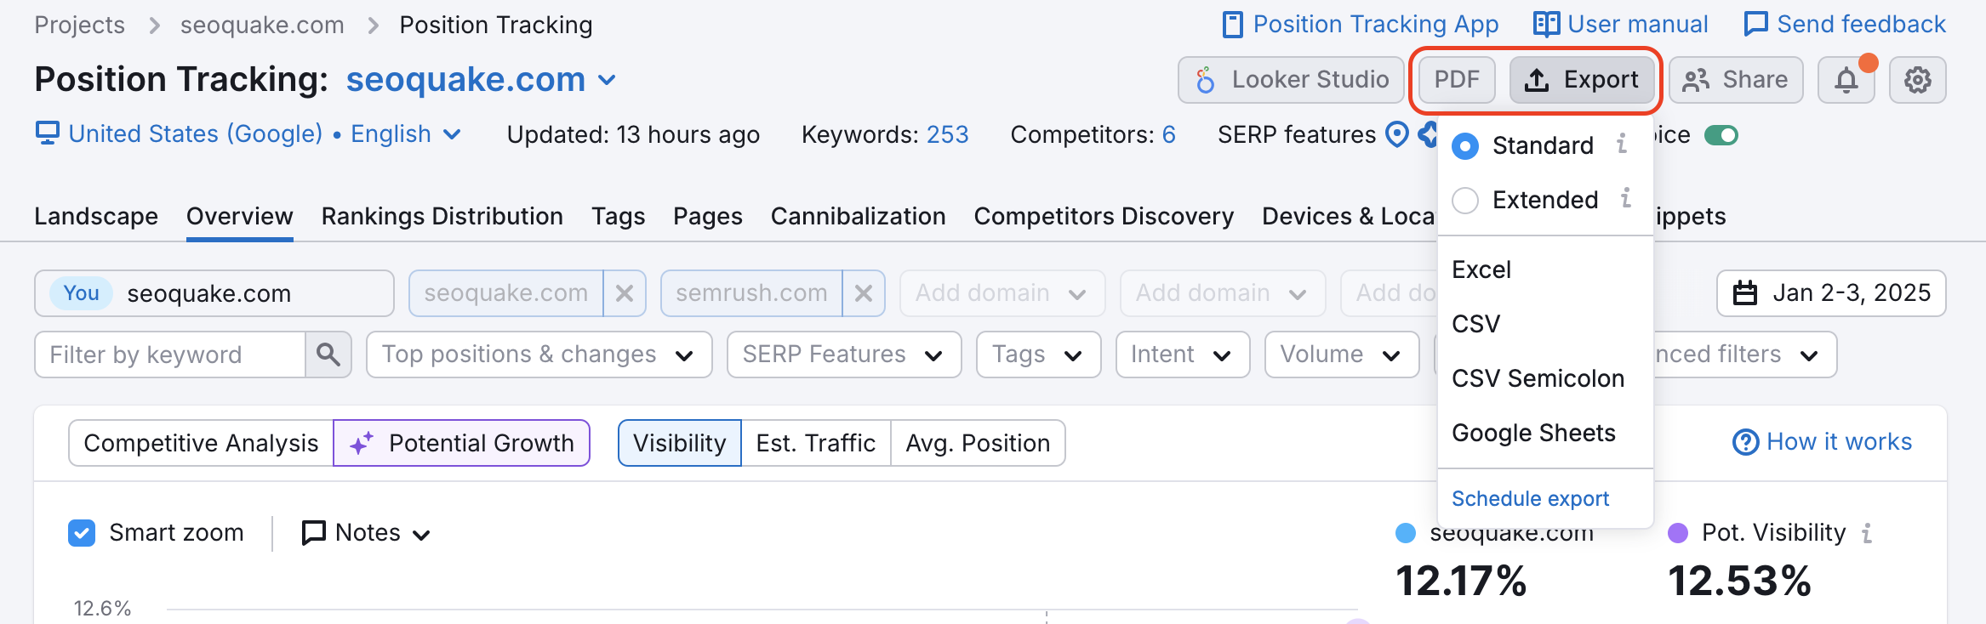Go to Projects breadcrumb
Image resolution: width=1986 pixels, height=624 pixels.
[80, 25]
